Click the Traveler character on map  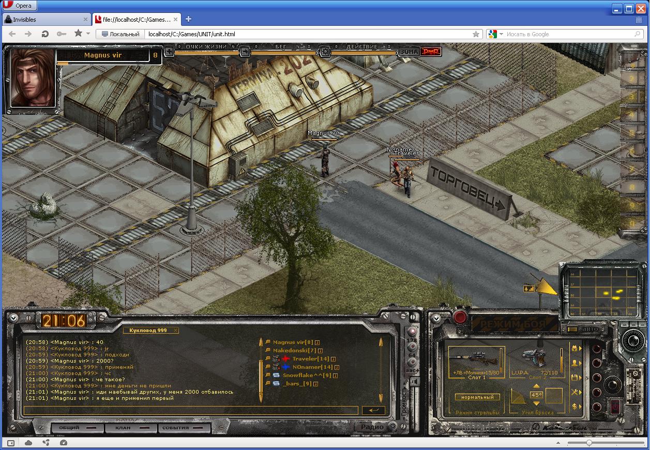coord(409,181)
